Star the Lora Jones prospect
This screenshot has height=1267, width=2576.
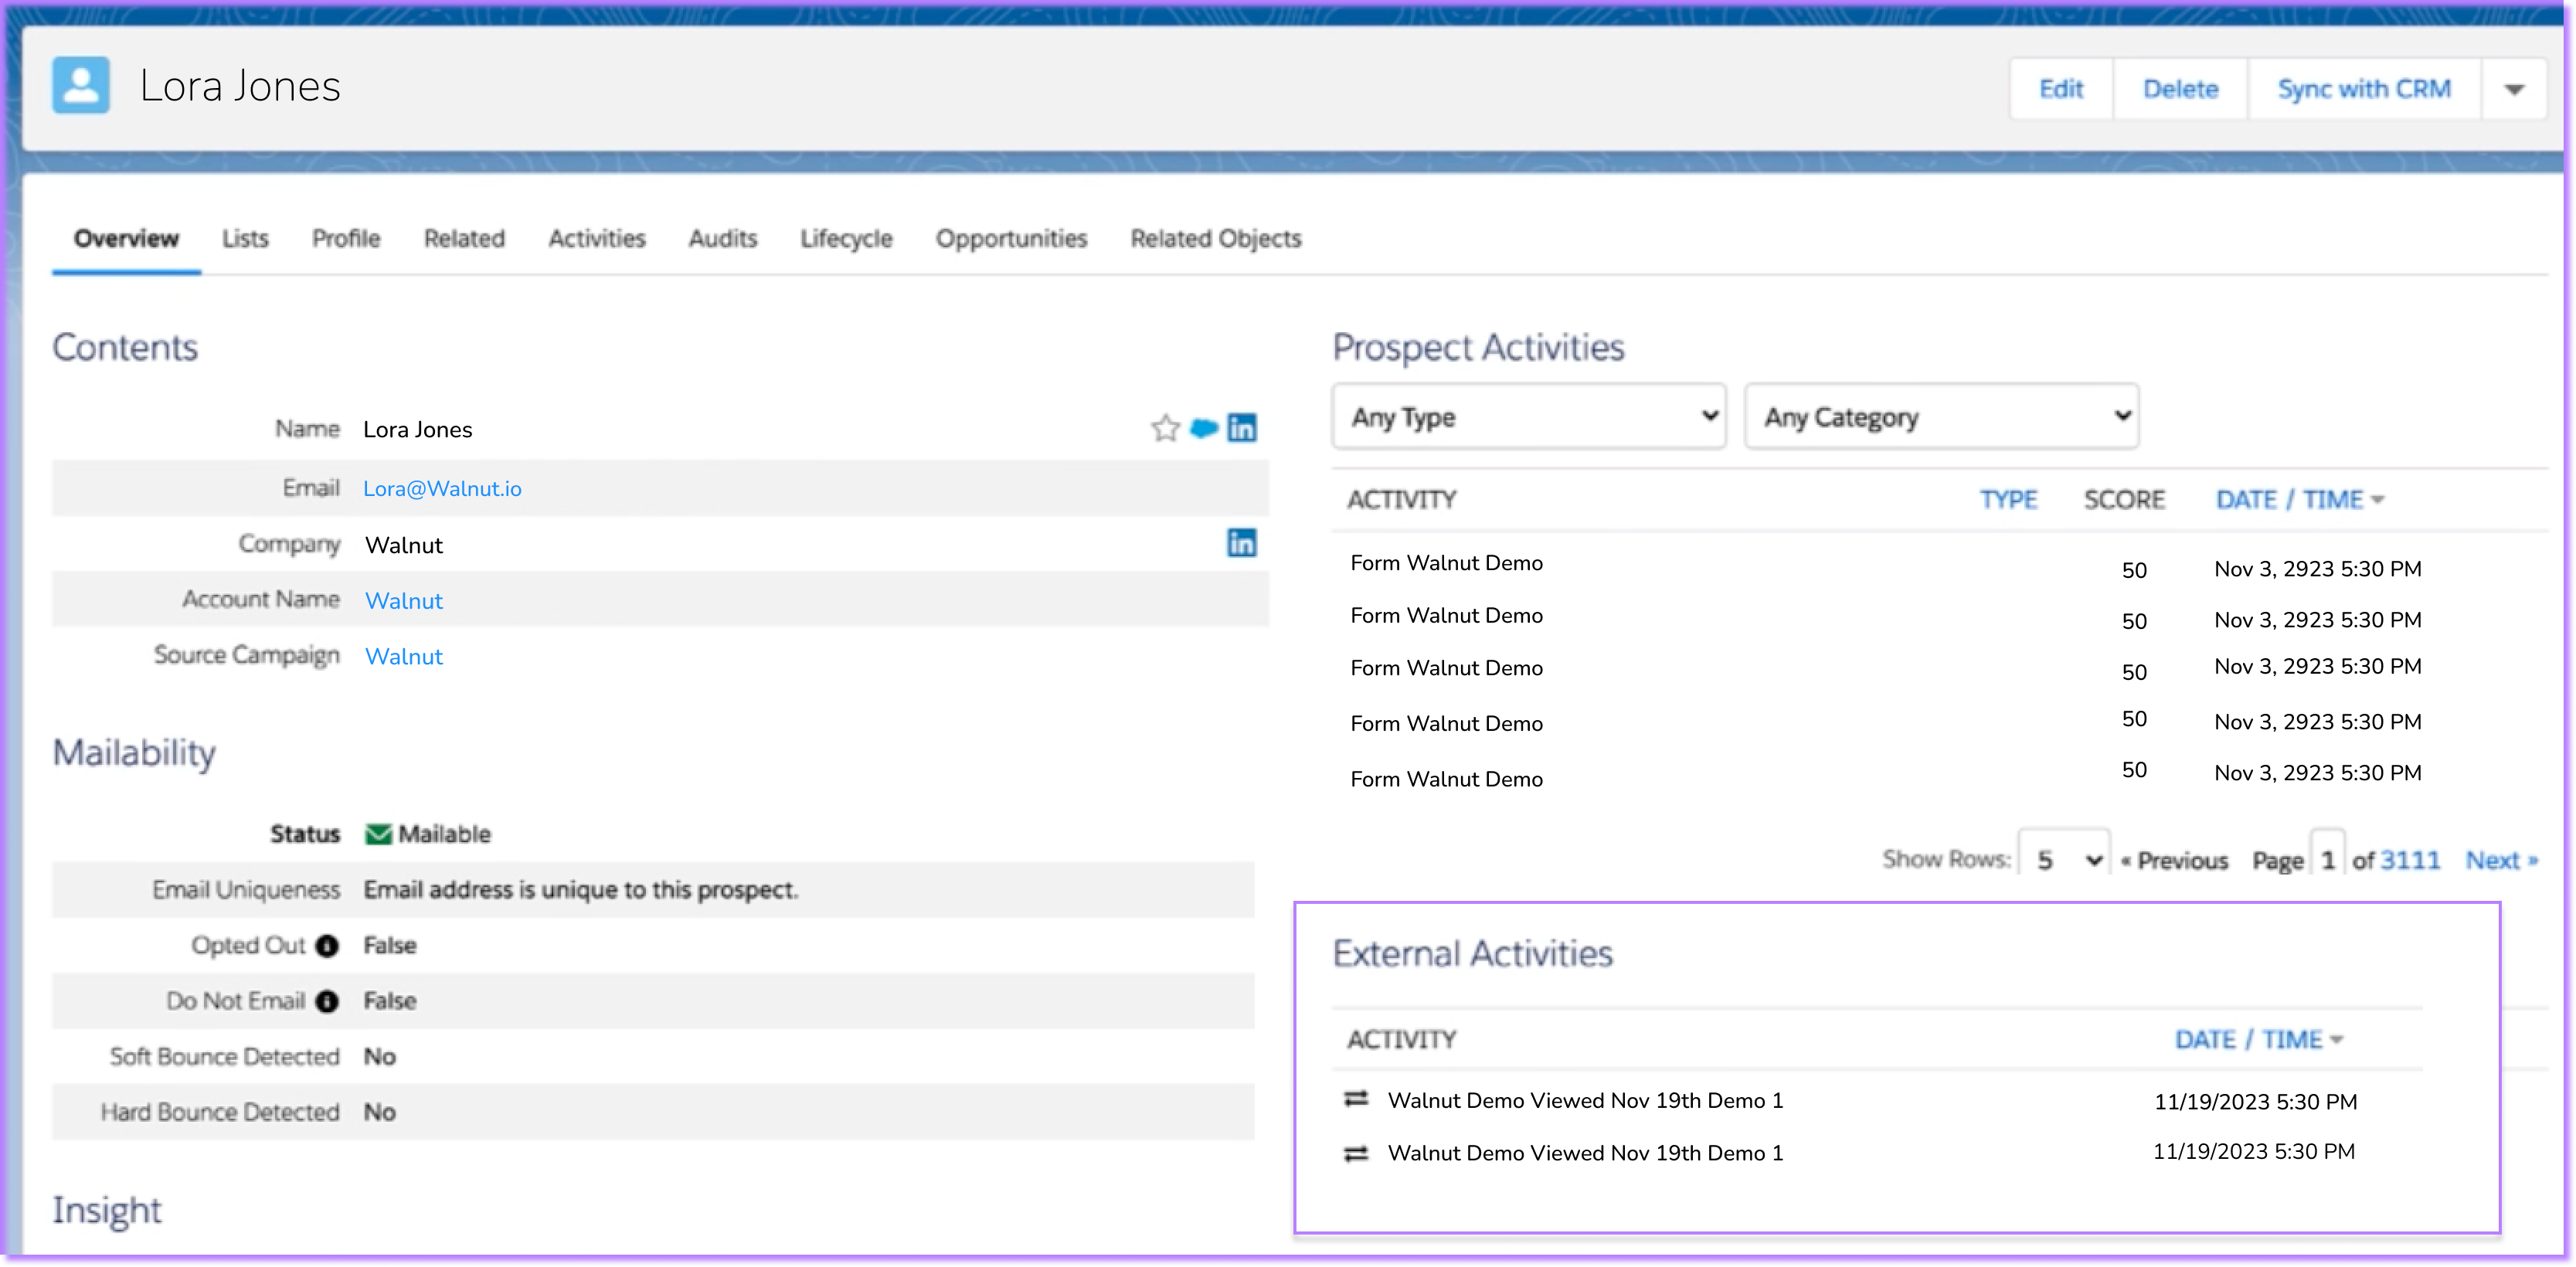1165,428
